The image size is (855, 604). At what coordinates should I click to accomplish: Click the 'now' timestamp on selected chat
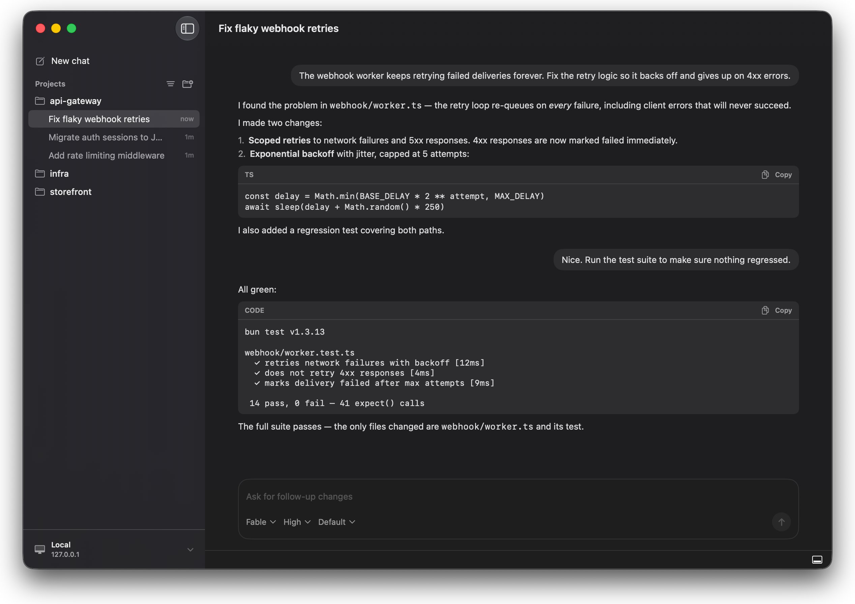187,119
